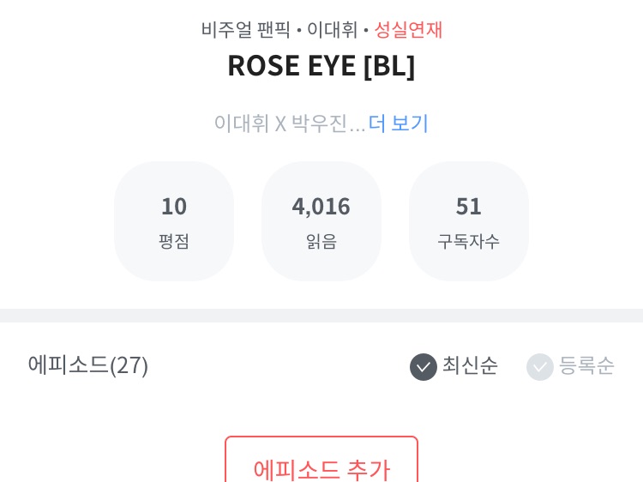Click the rating number 10
Viewport: 643px width, 482px height.
(174, 206)
